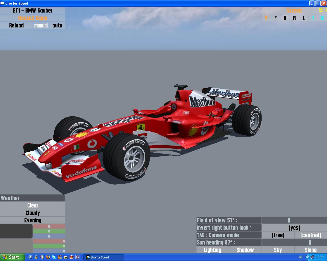Set camera mode to [free]
This screenshot has height=261, width=327.
tap(278, 235)
